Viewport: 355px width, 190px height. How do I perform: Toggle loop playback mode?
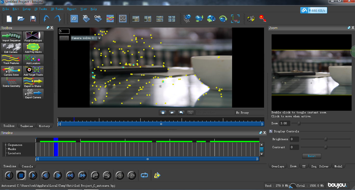(x=144, y=175)
